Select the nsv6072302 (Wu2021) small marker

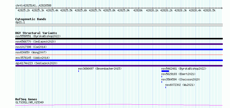(x=166, y=87)
